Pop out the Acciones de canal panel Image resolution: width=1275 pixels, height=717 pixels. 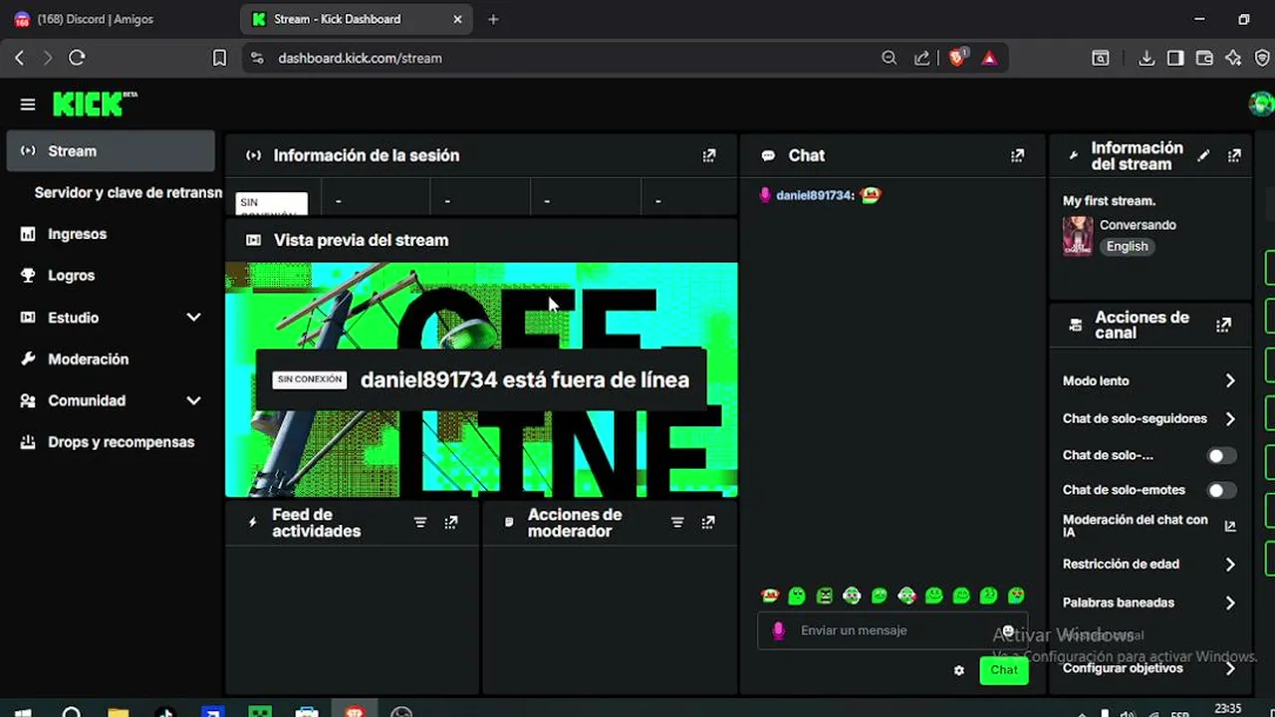point(1223,325)
